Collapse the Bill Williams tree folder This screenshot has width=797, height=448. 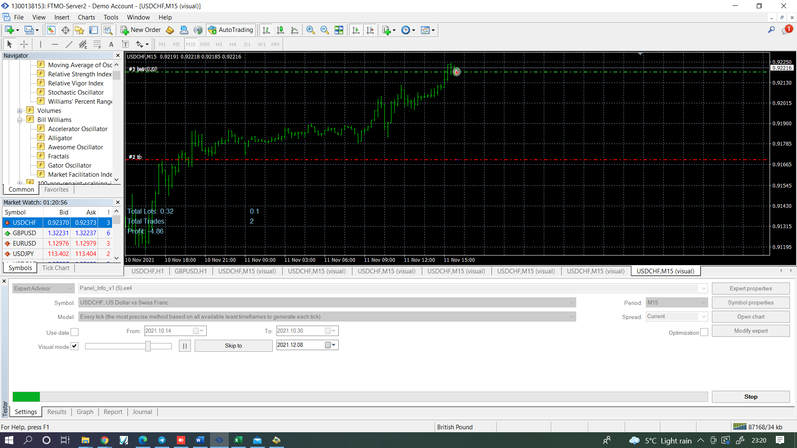tap(20, 120)
